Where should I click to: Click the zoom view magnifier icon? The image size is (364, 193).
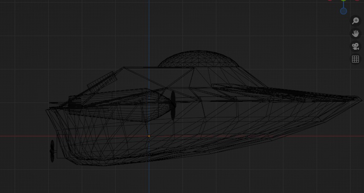point(355,20)
